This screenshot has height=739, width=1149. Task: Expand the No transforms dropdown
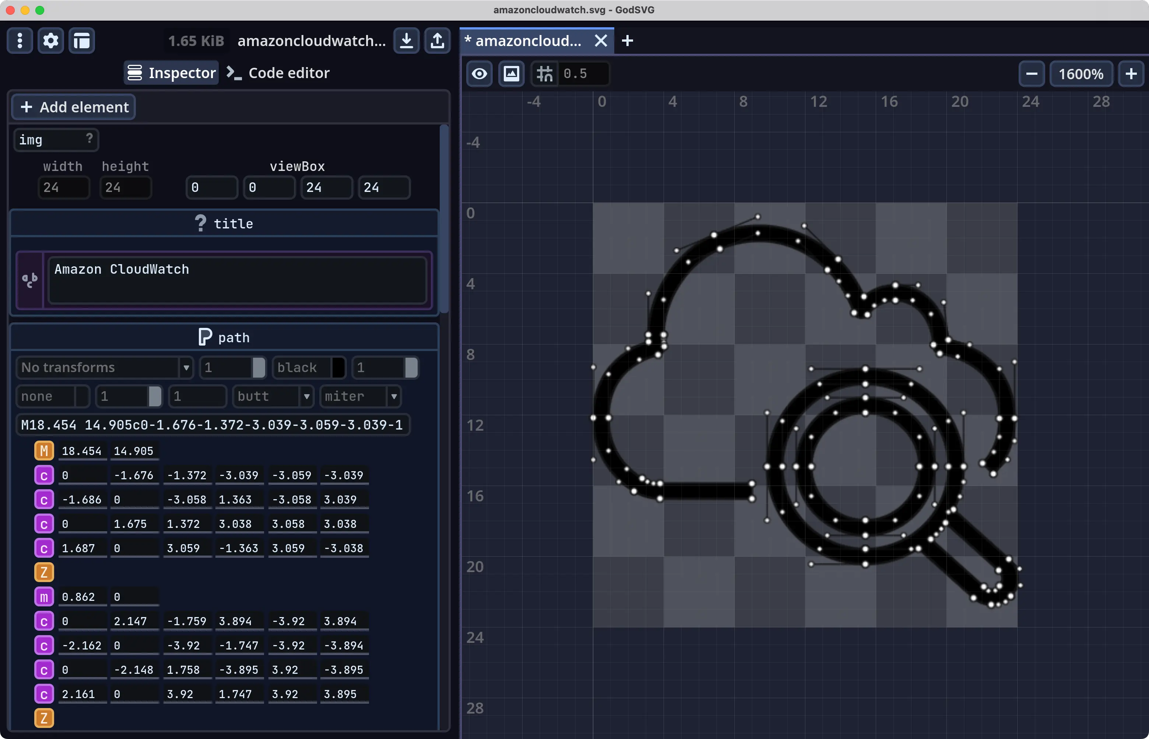pos(186,368)
